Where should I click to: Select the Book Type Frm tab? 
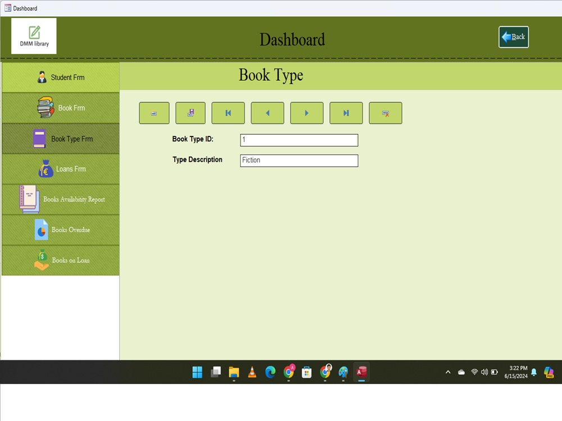pyautogui.click(x=61, y=139)
